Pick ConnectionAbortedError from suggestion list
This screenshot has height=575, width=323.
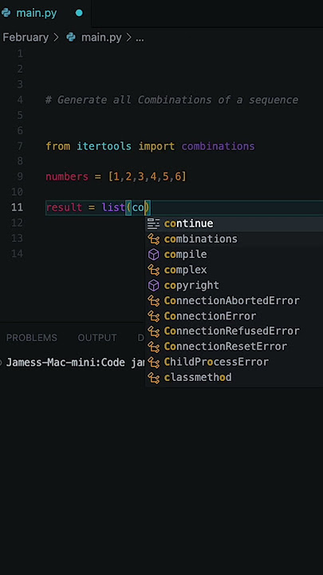click(234, 301)
